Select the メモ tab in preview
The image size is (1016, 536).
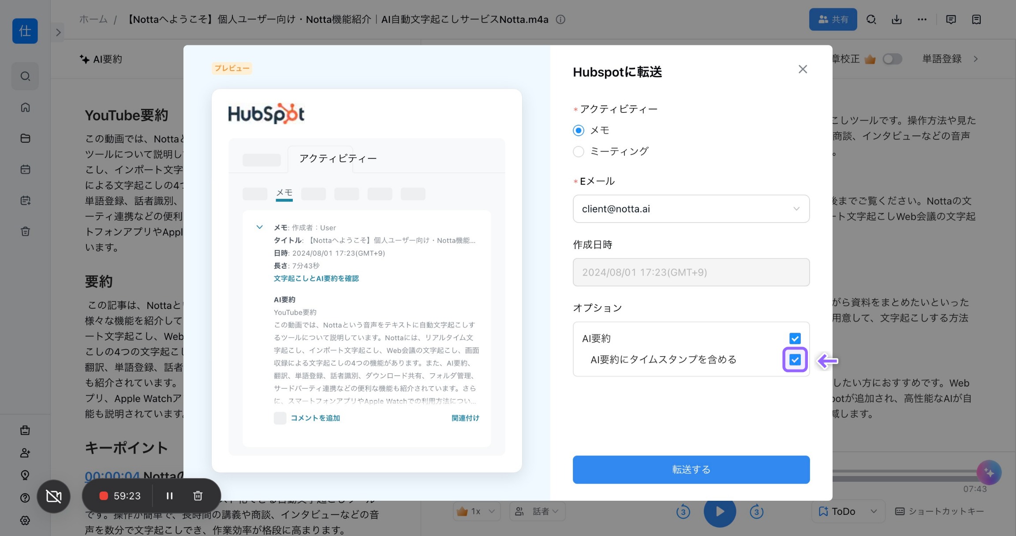click(284, 193)
